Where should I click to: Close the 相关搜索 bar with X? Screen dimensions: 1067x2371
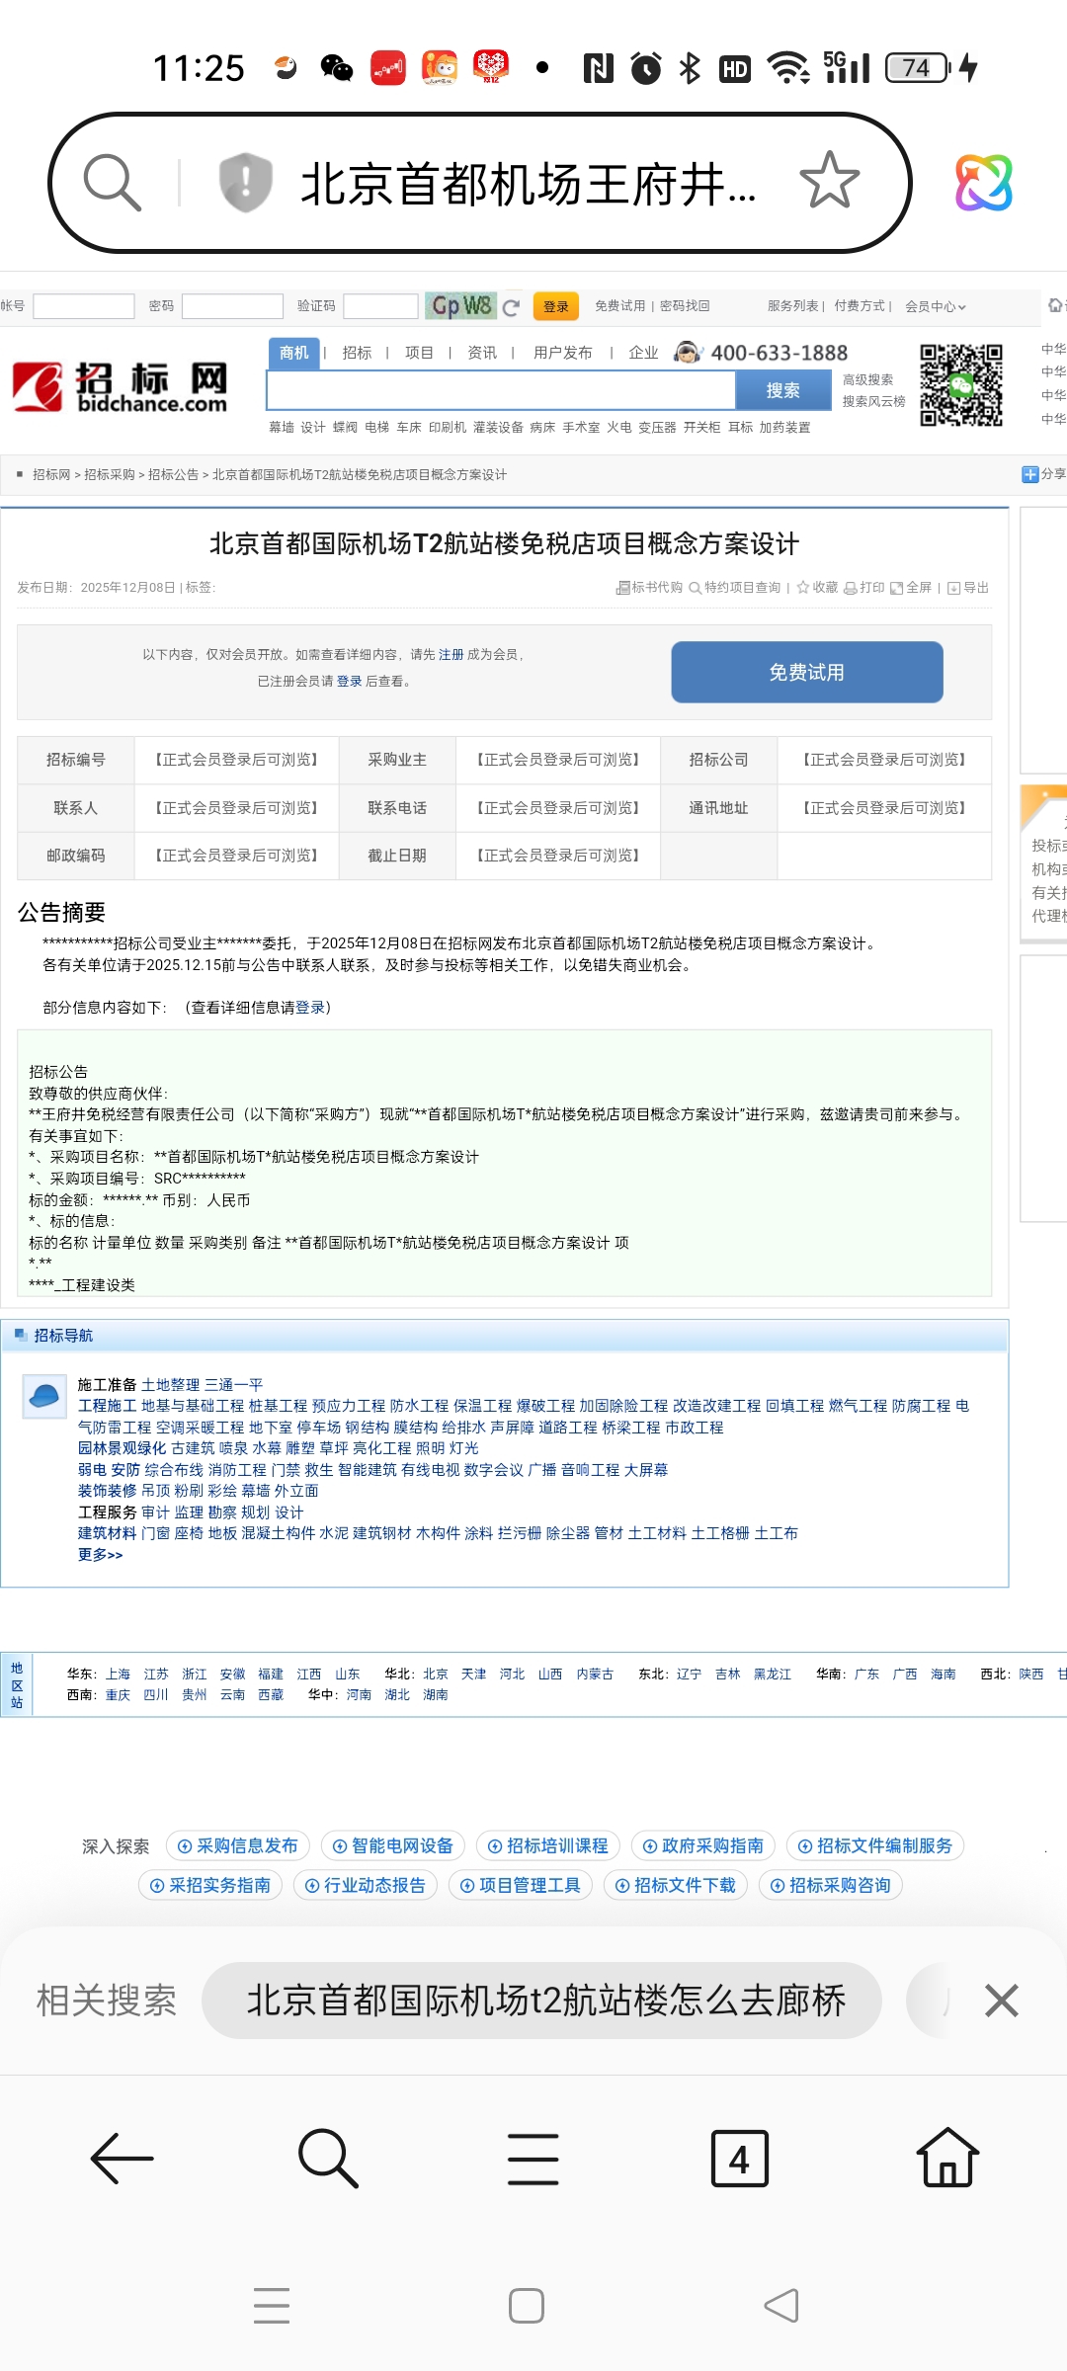pyautogui.click(x=1001, y=2001)
